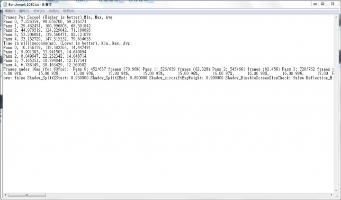Click line 'Pass 4, 6.788149, 30.163429'
Screen dimensions: 341x200
45,65
